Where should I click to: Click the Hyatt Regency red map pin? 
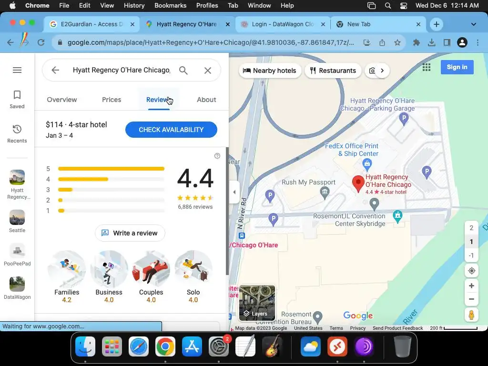[x=358, y=183]
